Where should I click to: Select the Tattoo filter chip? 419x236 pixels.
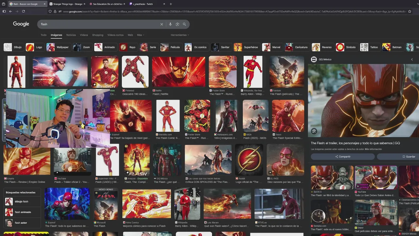tap(370, 47)
